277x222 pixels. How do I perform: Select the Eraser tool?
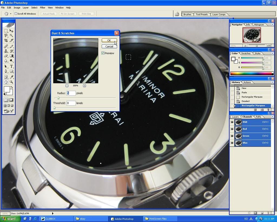click(x=6, y=56)
